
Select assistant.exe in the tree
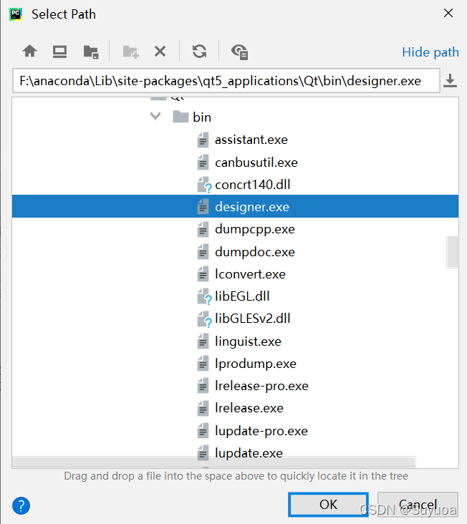click(x=251, y=140)
